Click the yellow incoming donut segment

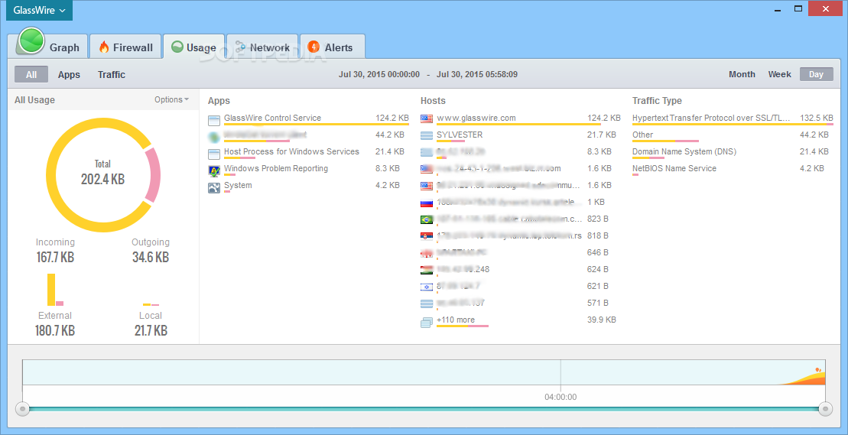[53, 176]
